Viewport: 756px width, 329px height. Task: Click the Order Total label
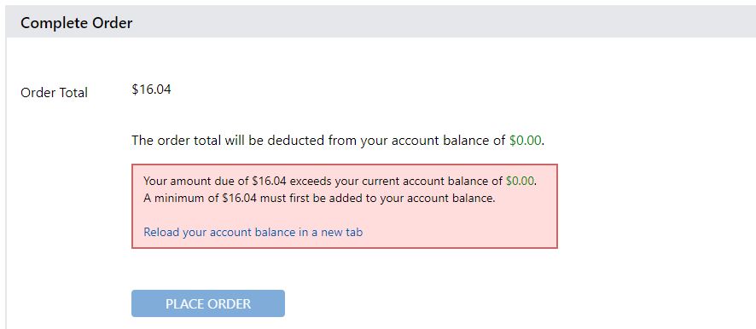(54, 93)
